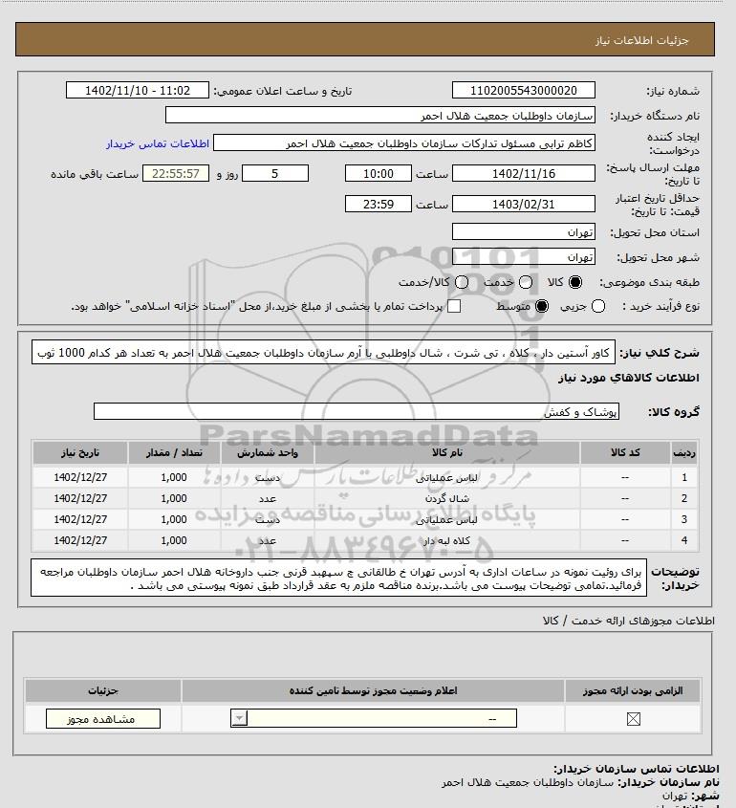Select the متوسط purchase type radio

(541, 306)
